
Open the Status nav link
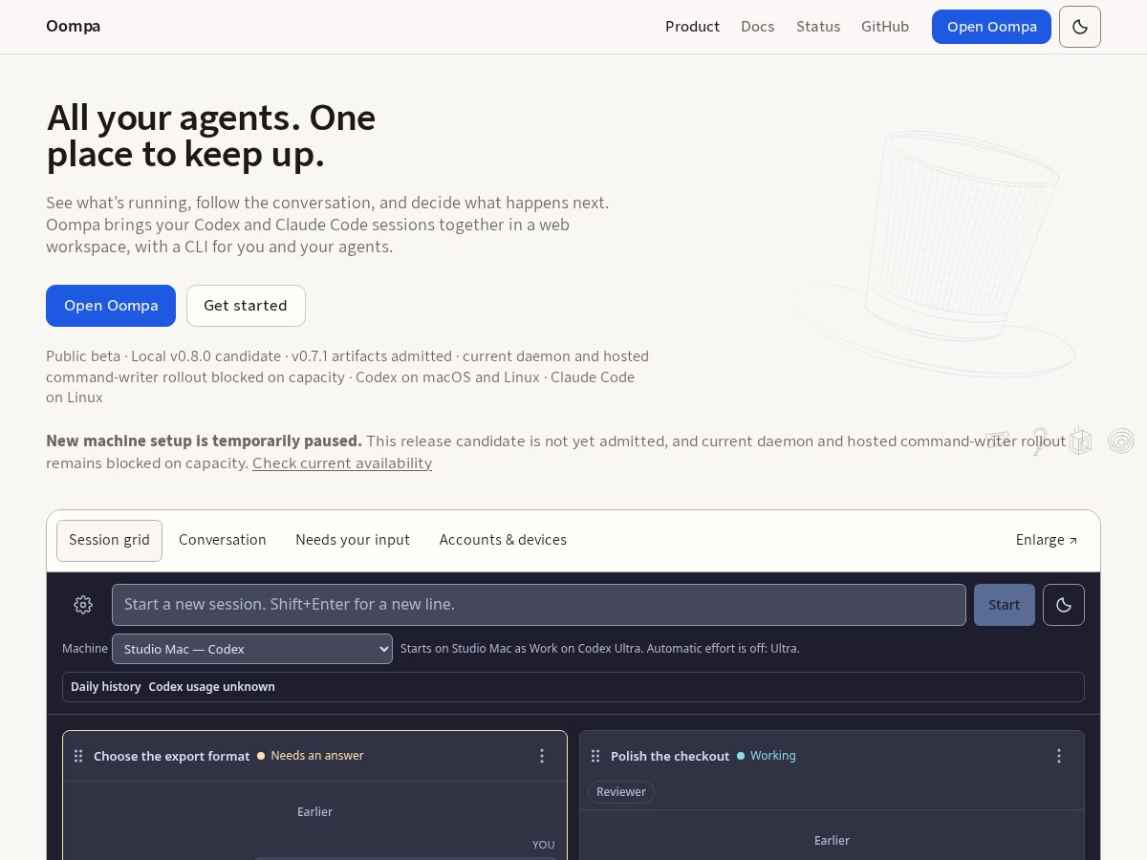pyautogui.click(x=818, y=27)
